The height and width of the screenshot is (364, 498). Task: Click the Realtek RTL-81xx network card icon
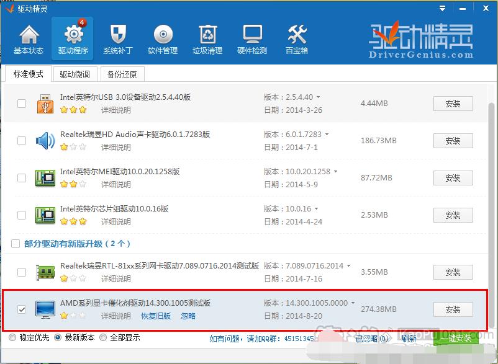[x=45, y=272]
